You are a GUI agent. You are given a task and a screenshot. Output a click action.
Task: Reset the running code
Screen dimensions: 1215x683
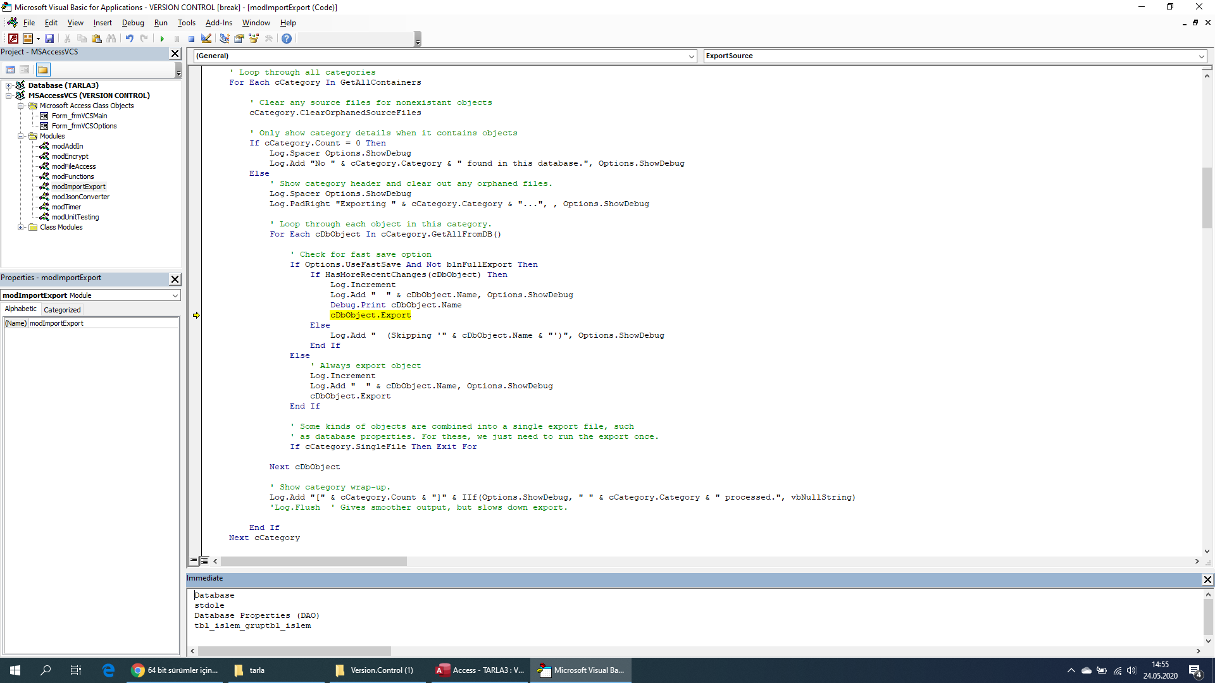(191, 39)
